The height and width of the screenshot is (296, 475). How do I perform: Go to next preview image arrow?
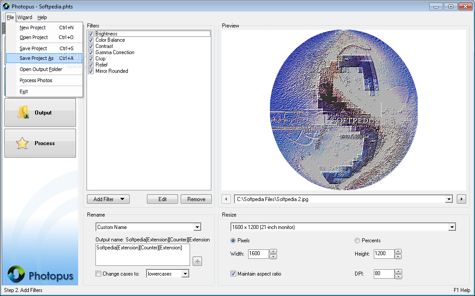(x=461, y=199)
